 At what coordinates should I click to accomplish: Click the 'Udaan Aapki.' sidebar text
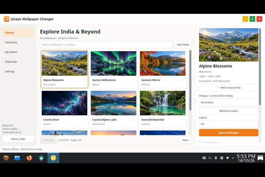pos(10,129)
